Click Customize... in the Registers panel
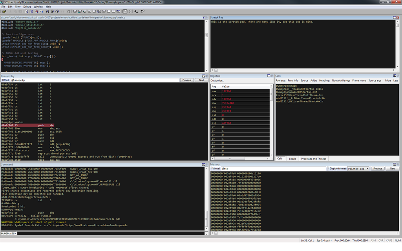The image size is (402, 251). coord(217,80)
